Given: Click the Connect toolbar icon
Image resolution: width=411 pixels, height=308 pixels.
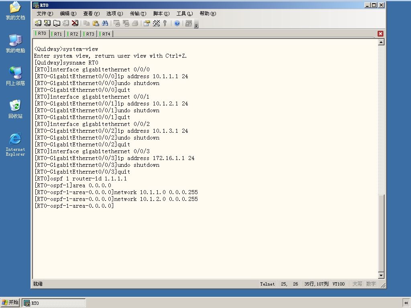Looking at the screenshot, I should [x=38, y=23].
